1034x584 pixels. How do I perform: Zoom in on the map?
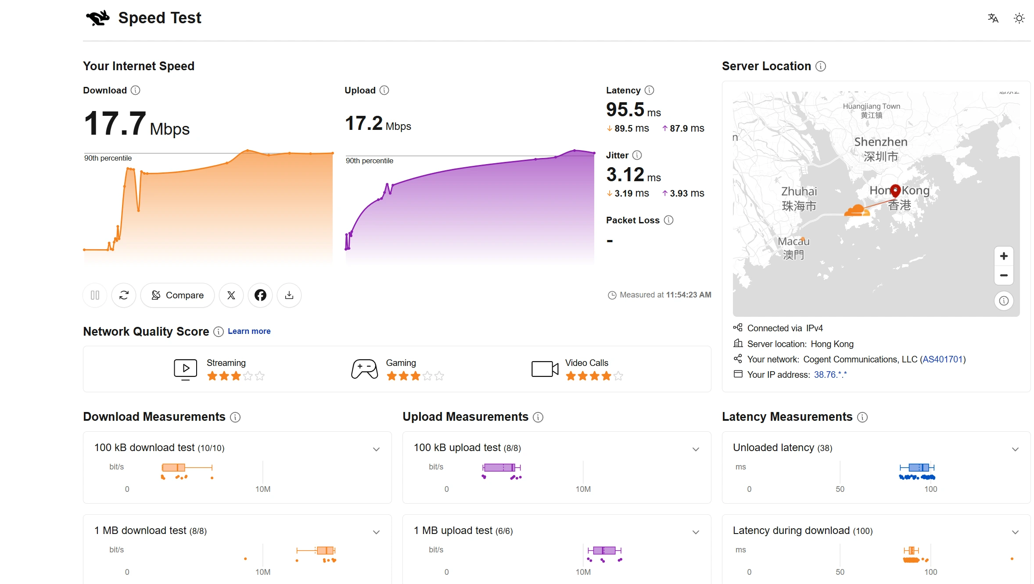tap(1004, 256)
